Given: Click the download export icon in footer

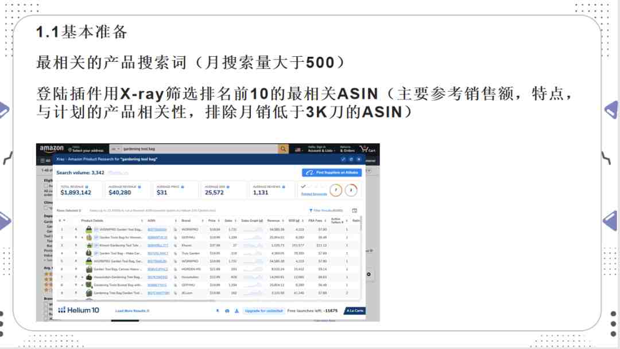Looking at the screenshot, I should (237, 311).
